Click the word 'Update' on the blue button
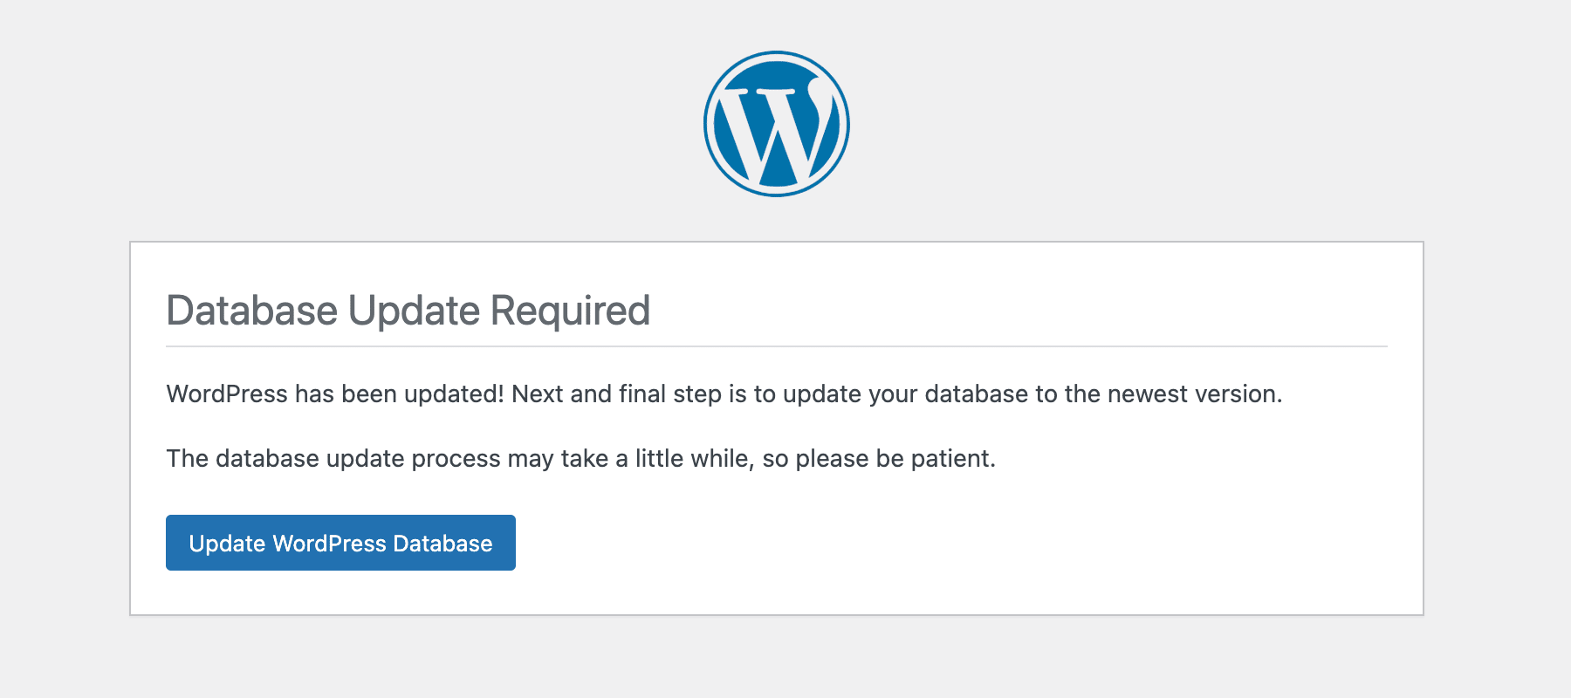 point(227,544)
